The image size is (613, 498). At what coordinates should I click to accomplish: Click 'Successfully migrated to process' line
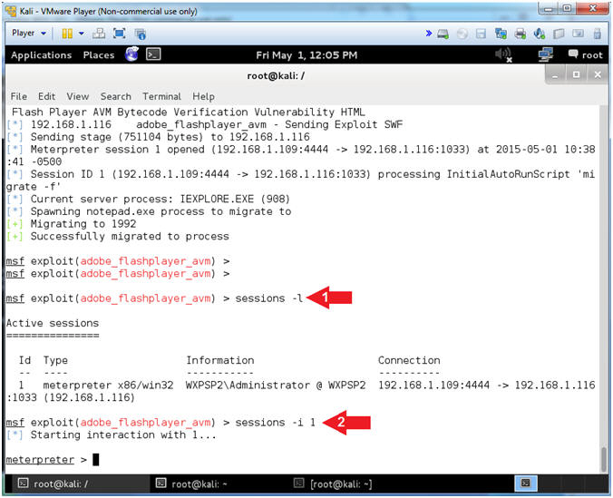click(x=130, y=236)
